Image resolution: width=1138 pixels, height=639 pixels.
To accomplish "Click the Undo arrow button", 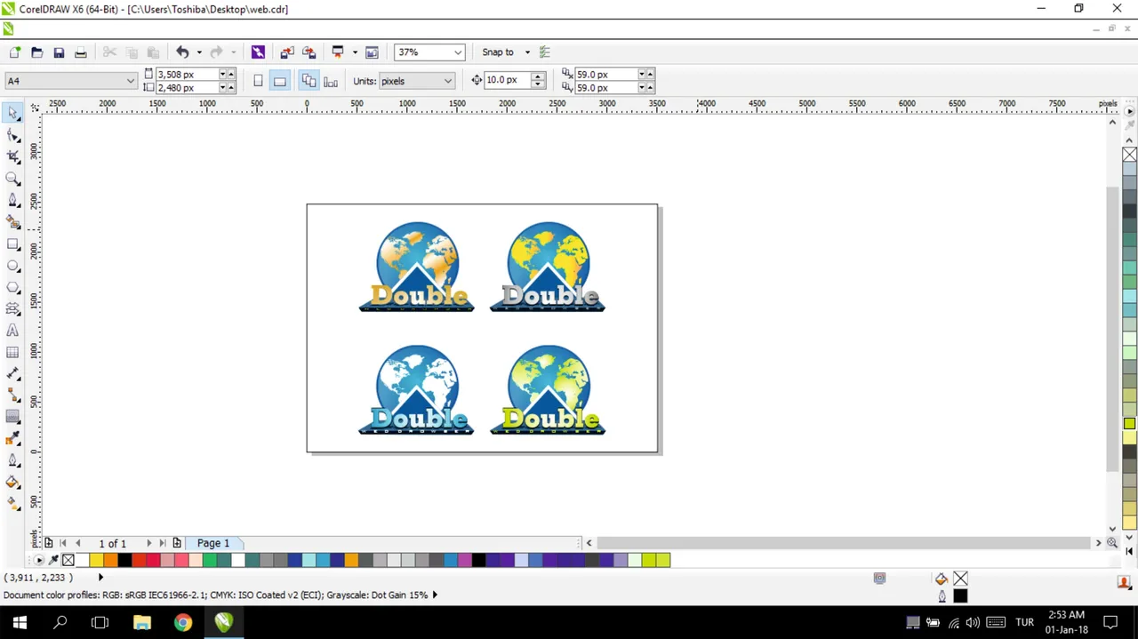I will pyautogui.click(x=182, y=52).
